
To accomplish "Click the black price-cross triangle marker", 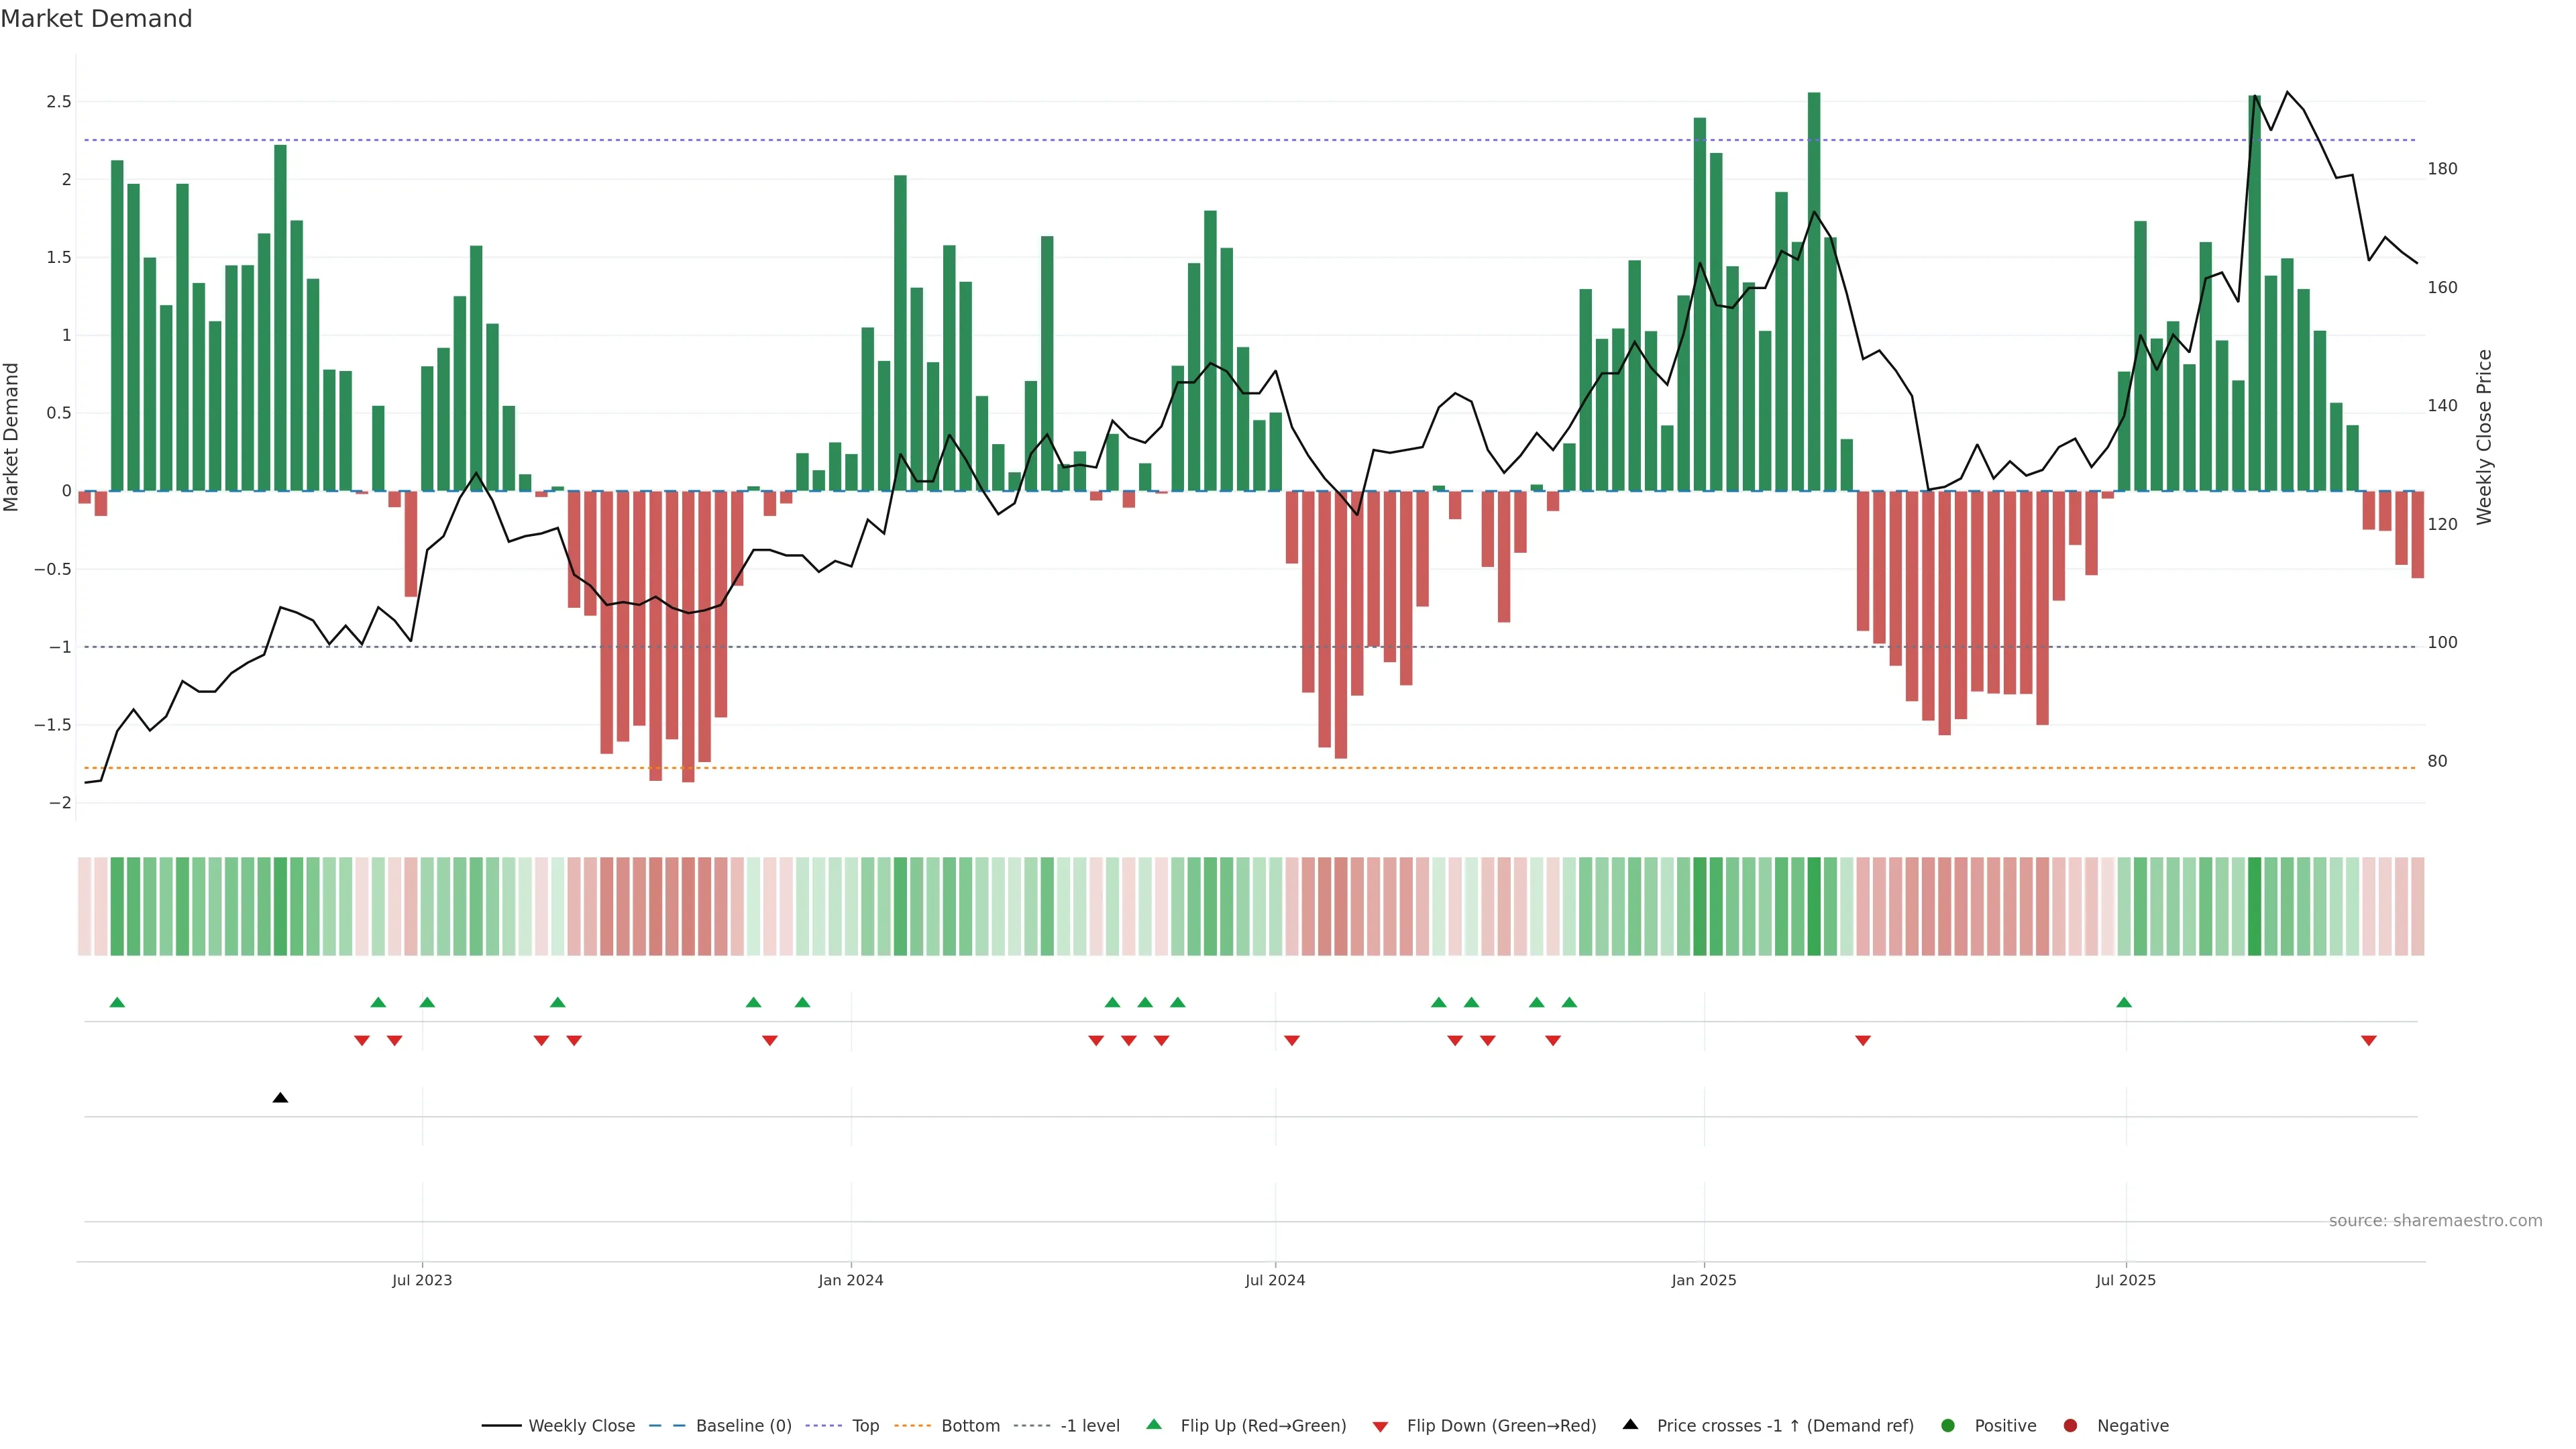I will [x=280, y=1098].
